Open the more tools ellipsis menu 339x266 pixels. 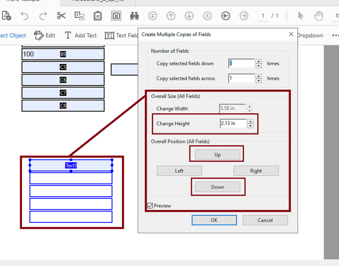335,35
